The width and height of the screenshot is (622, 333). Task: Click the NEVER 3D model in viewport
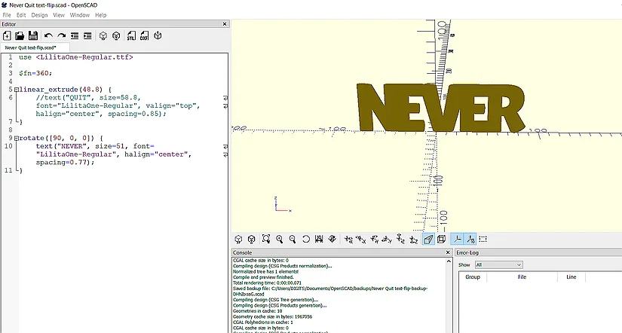pos(440,108)
